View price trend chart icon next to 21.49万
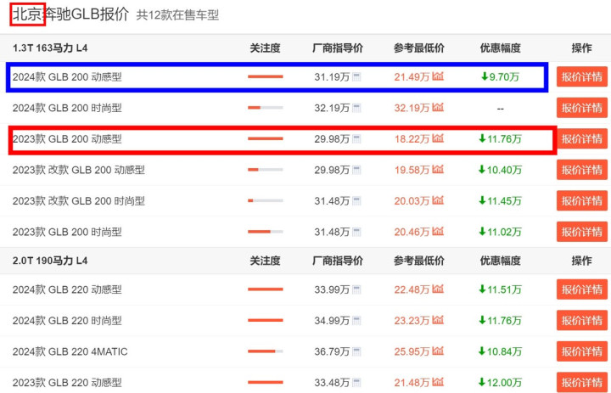Viewport: 611px width, 393px height. pos(438,76)
